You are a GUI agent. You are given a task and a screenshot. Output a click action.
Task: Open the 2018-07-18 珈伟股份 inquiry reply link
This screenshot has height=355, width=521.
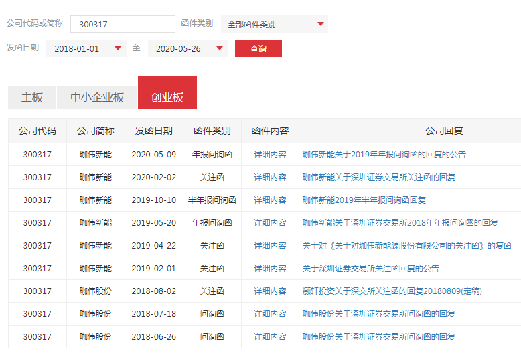pyautogui.click(x=379, y=313)
